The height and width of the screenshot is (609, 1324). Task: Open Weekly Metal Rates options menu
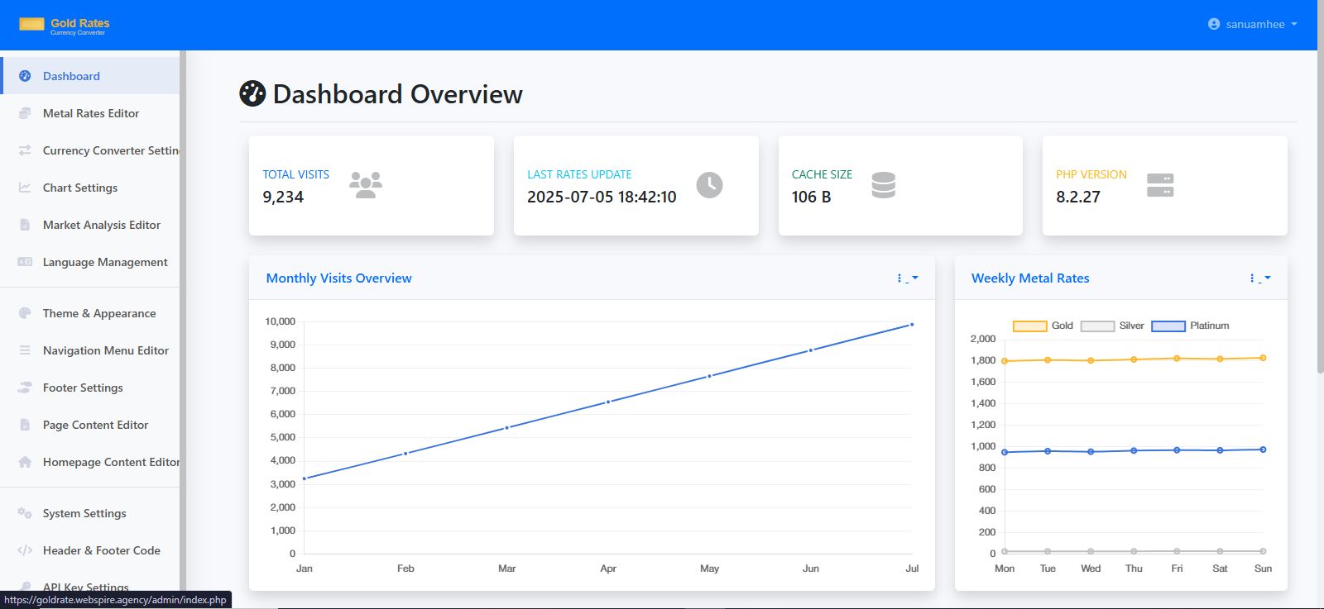click(1259, 278)
